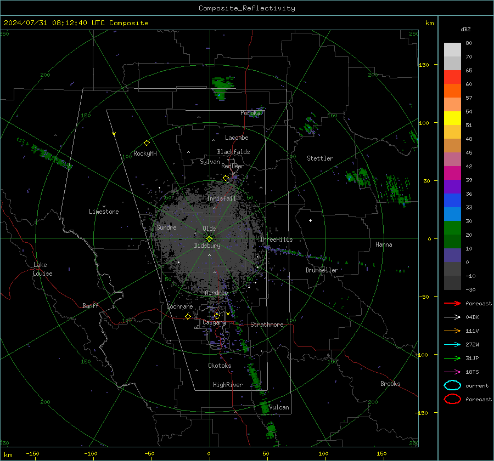Click the km unit label at top right

pyautogui.click(x=429, y=23)
